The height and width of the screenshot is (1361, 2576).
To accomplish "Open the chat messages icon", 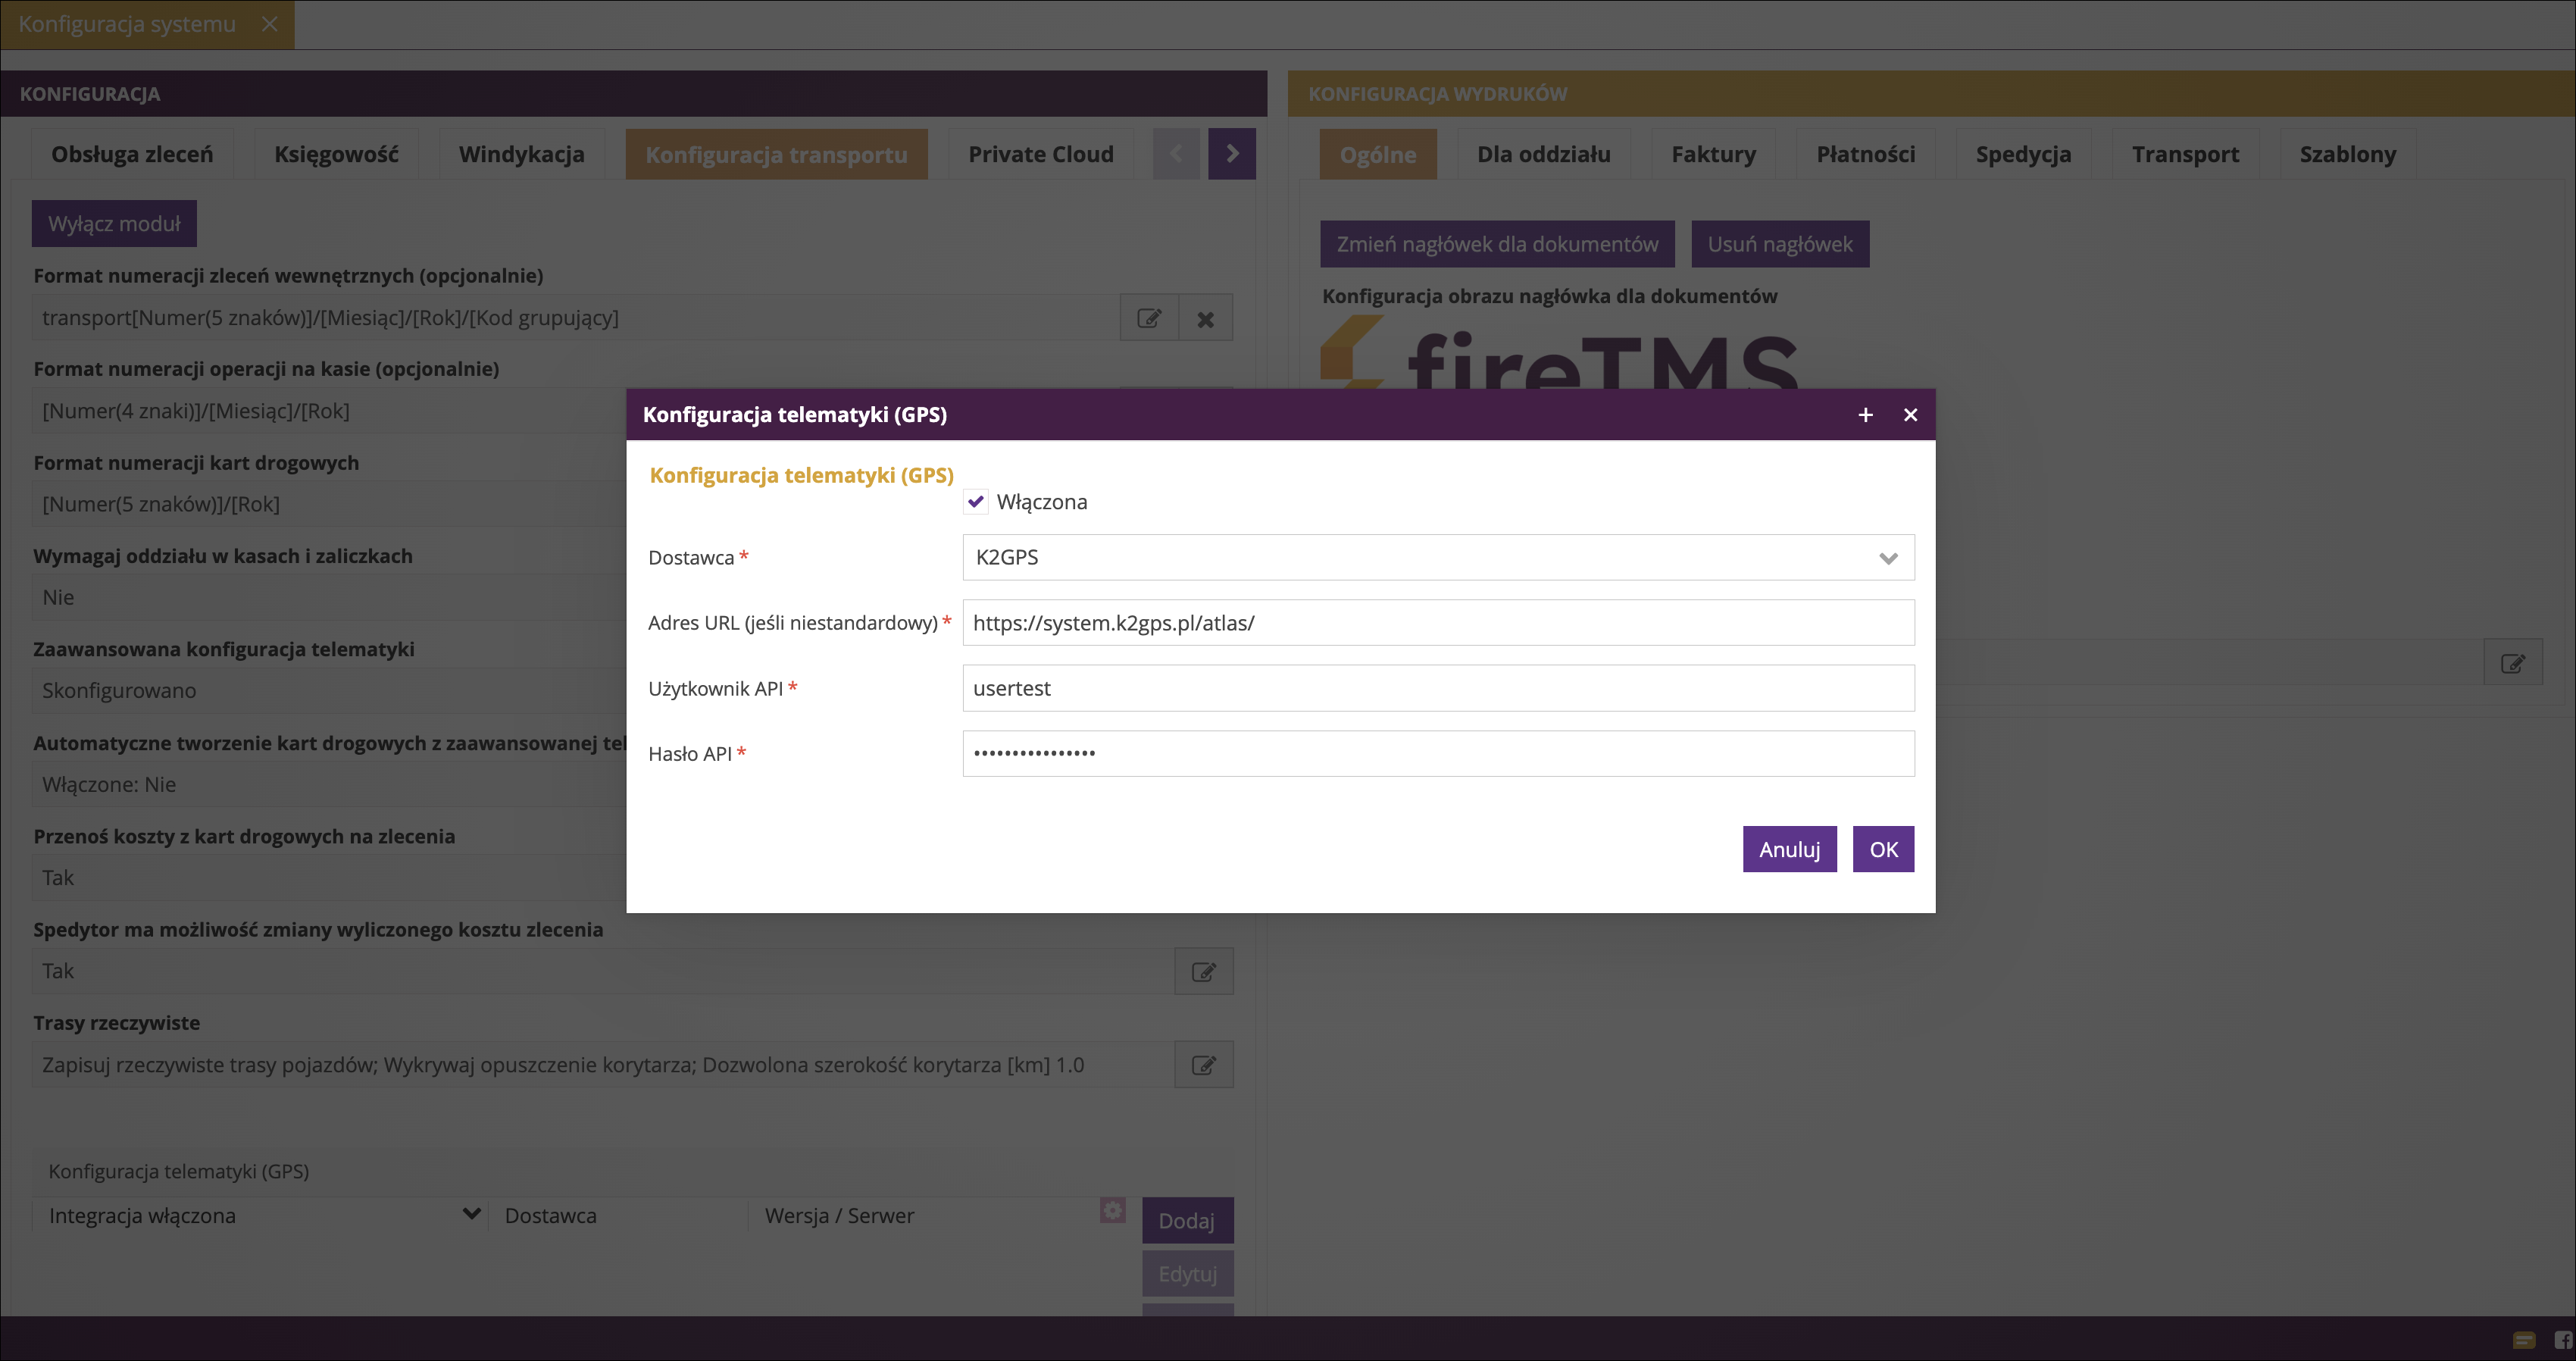I will [x=2523, y=1340].
